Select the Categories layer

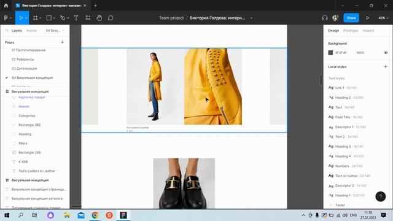click(27, 116)
